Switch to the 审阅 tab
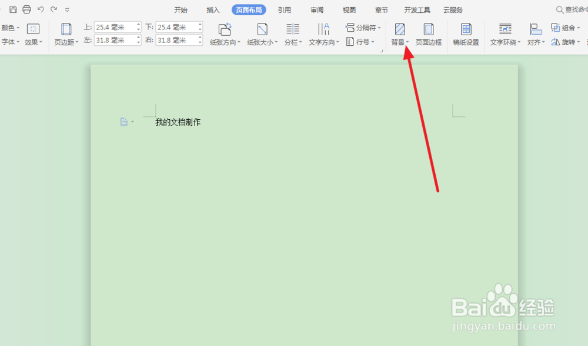 pos(317,10)
